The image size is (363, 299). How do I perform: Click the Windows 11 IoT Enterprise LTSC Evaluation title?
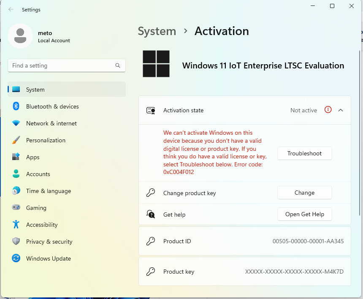tap(263, 65)
